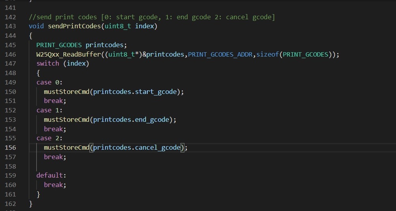Click mustStoreCmd on line 153
This screenshot has height=211, width=396.
tap(67, 119)
